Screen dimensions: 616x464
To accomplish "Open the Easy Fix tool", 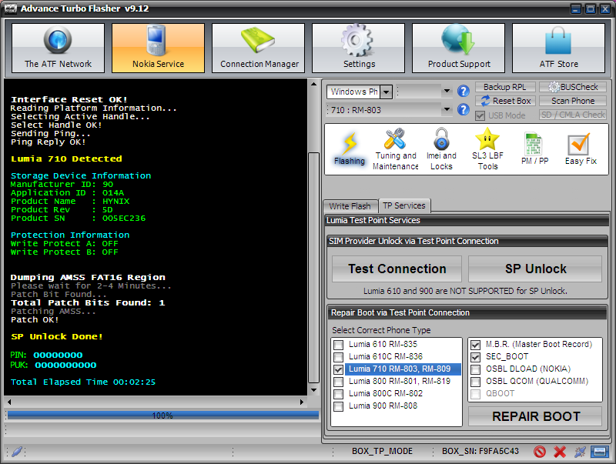I will pyautogui.click(x=581, y=149).
